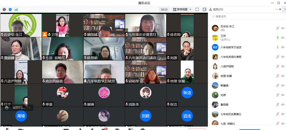Open the 宫格视图 view dropdown

click(182, 10)
